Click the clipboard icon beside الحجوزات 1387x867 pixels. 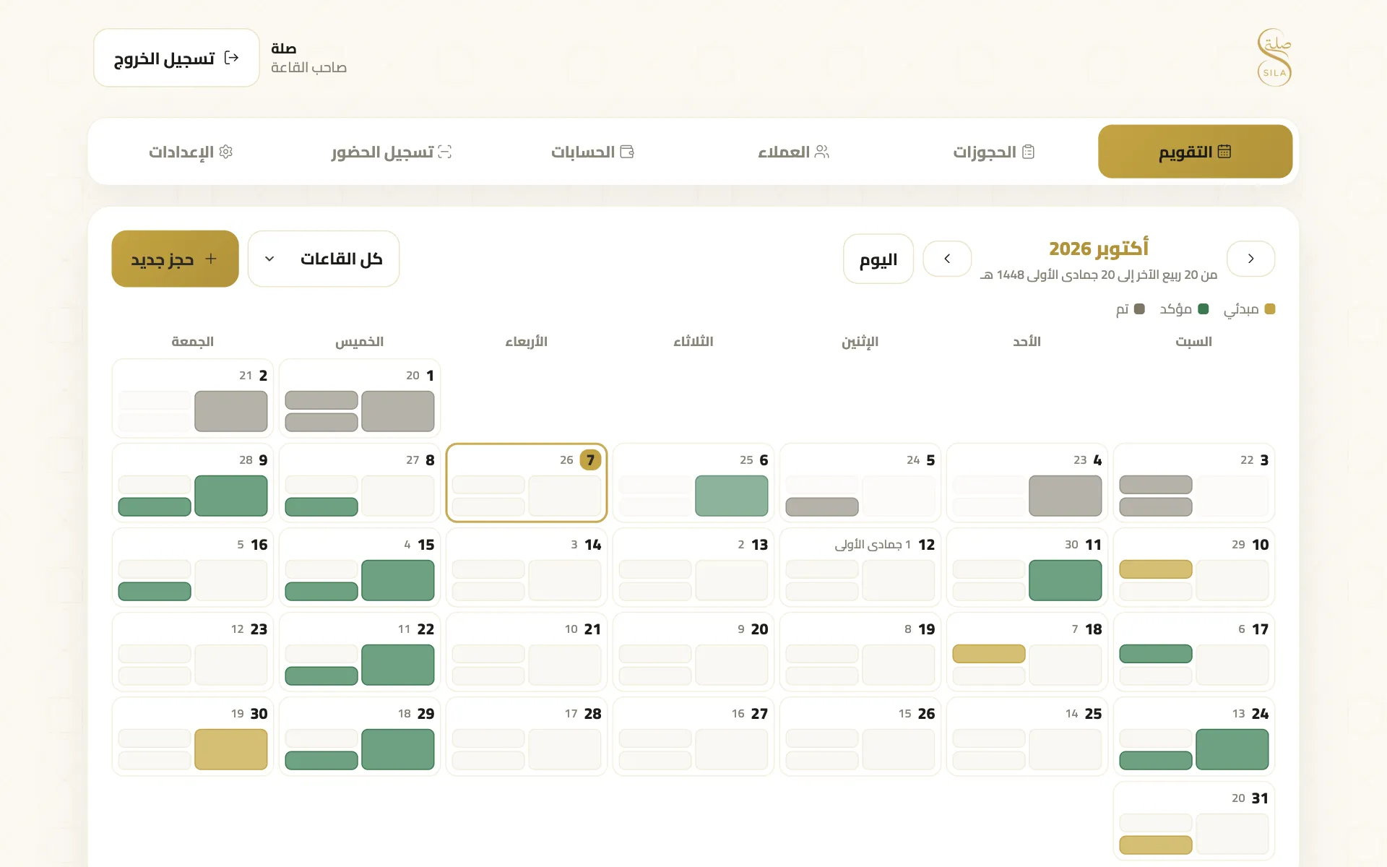click(x=1029, y=152)
